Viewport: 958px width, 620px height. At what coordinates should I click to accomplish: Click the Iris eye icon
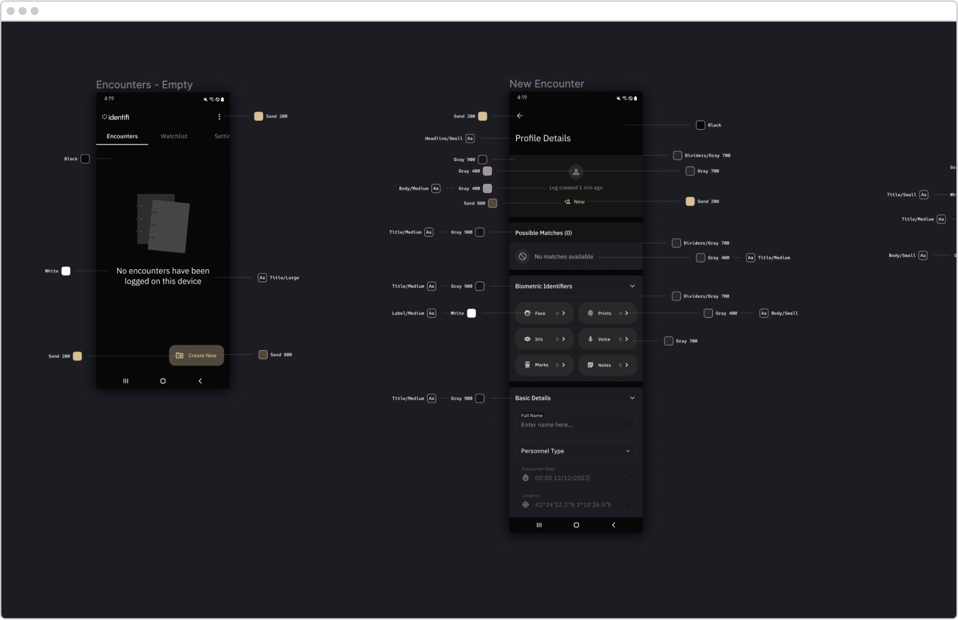pos(527,339)
